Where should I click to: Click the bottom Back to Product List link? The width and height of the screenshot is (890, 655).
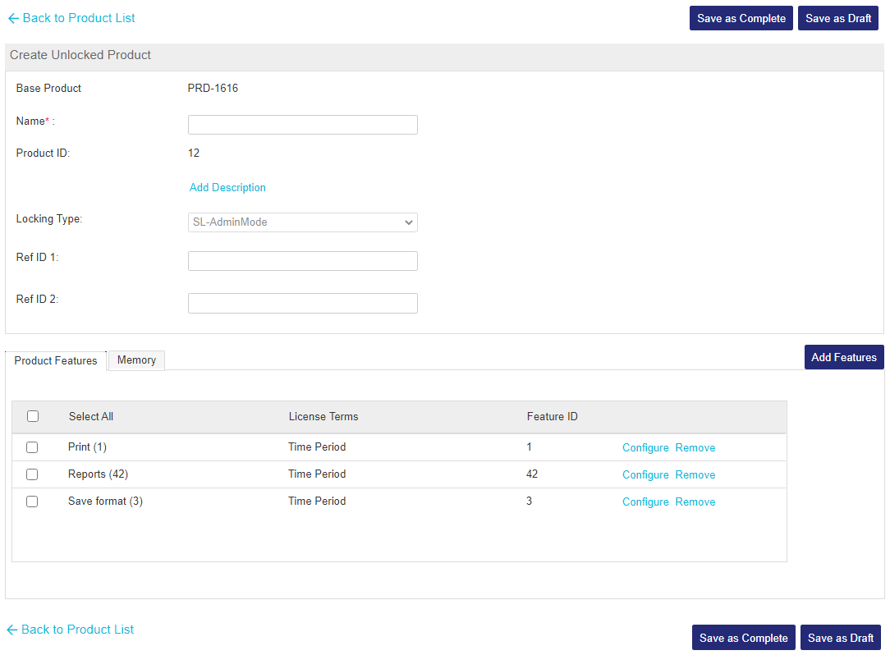pyautogui.click(x=77, y=630)
